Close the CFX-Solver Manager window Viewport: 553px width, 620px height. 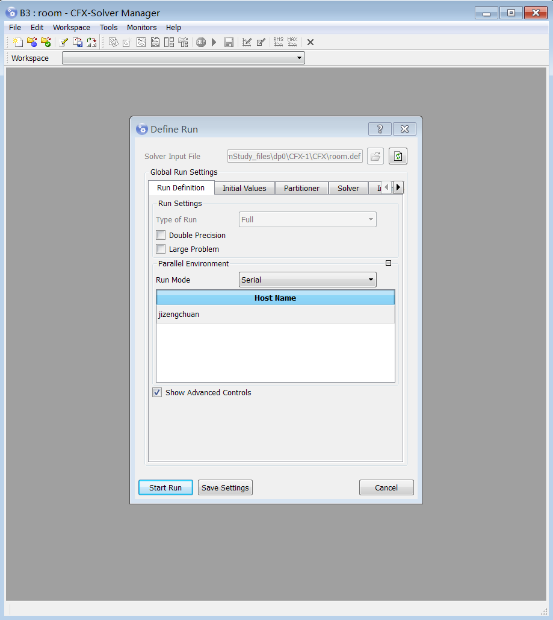click(536, 13)
